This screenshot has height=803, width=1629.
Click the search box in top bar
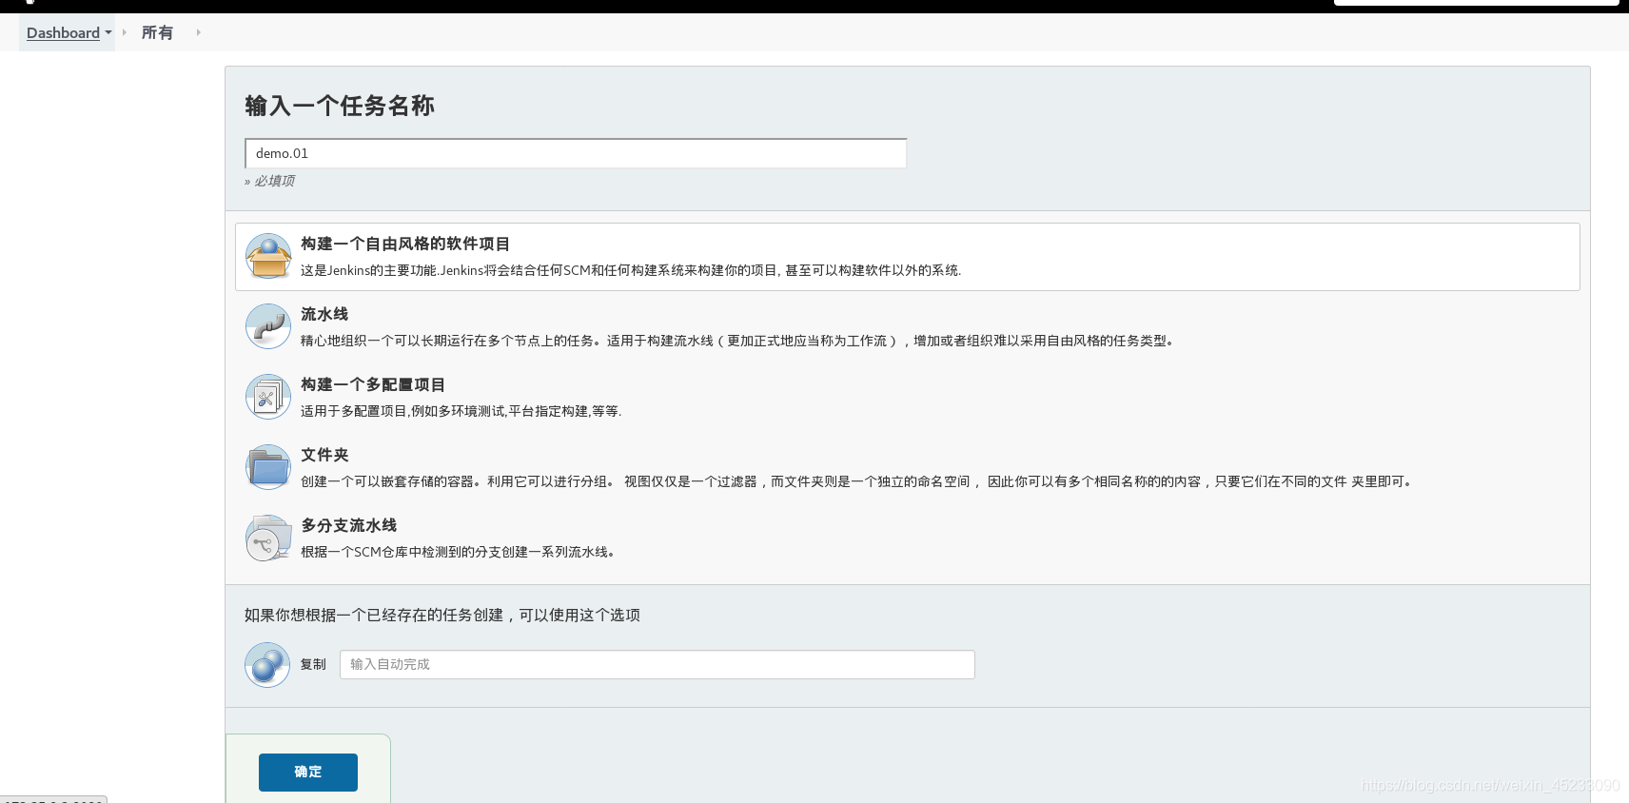pyautogui.click(x=1476, y=3)
